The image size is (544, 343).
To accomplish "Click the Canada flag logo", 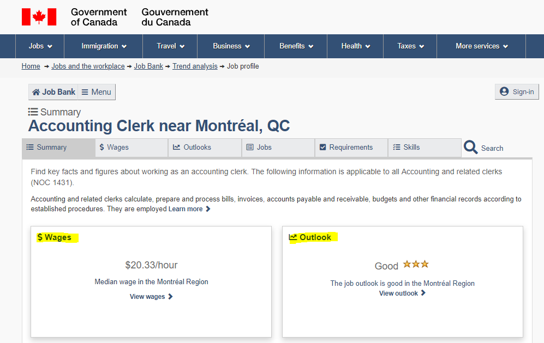I will [39, 17].
